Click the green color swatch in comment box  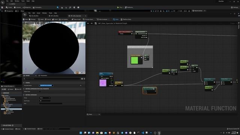[134, 60]
